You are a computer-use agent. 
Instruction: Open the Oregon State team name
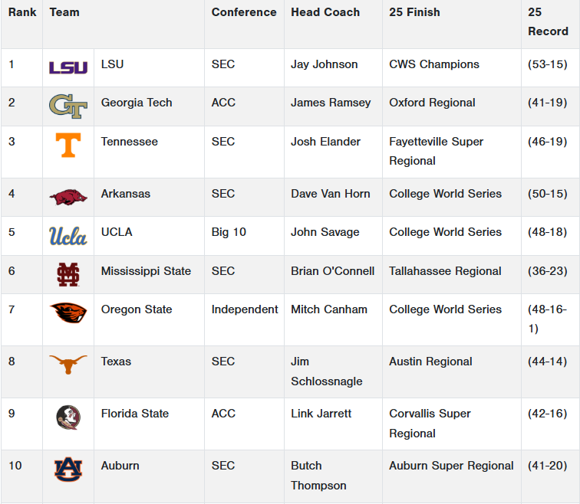click(x=137, y=309)
